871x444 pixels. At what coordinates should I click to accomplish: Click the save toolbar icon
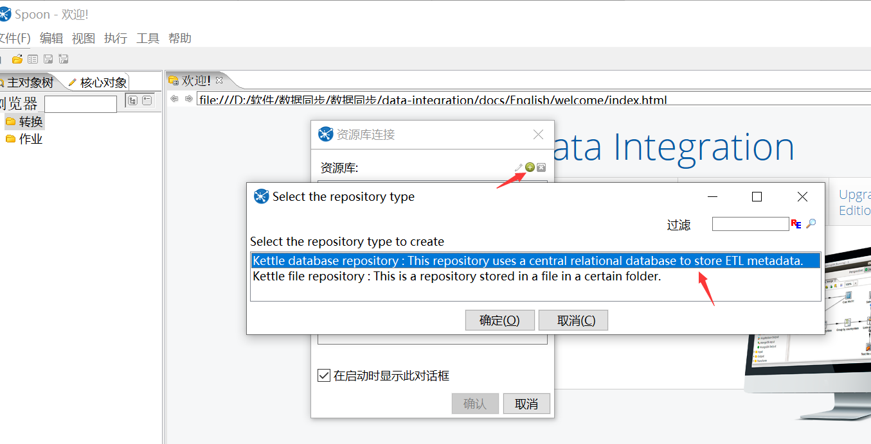[x=48, y=59]
